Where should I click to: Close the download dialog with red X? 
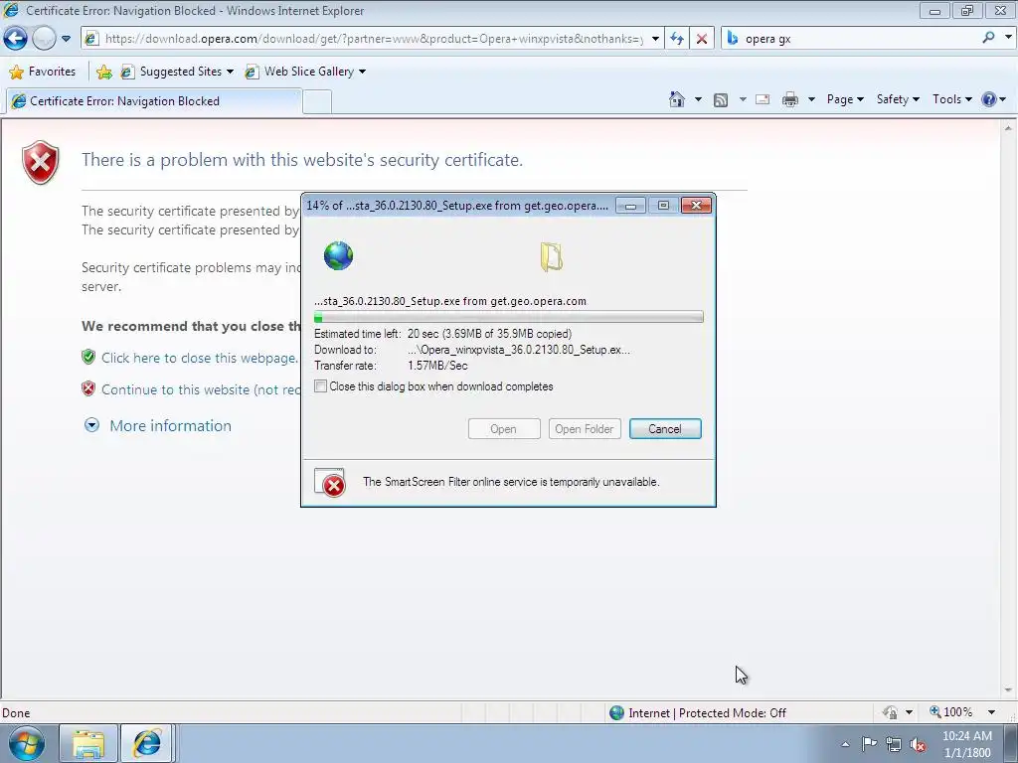(696, 206)
